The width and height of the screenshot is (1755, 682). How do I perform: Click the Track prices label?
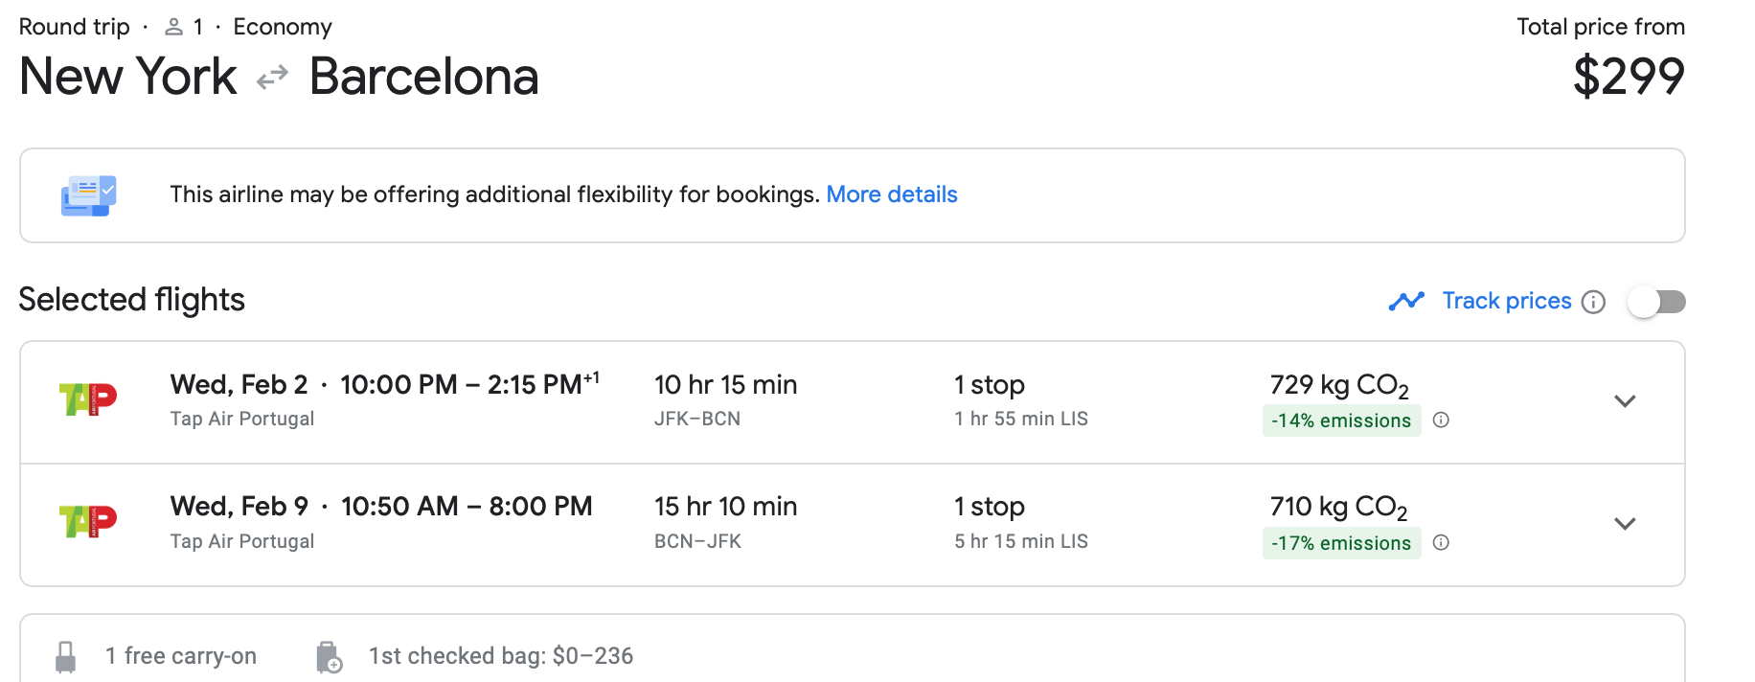[x=1507, y=301]
